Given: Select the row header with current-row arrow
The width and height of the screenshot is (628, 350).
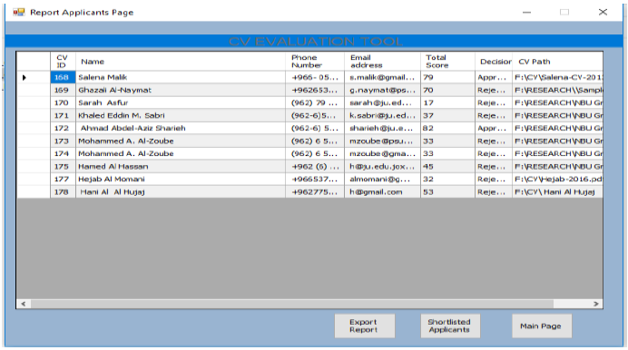Looking at the screenshot, I should click(34, 77).
